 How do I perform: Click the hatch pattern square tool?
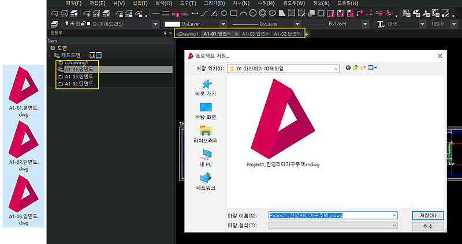tap(292, 13)
